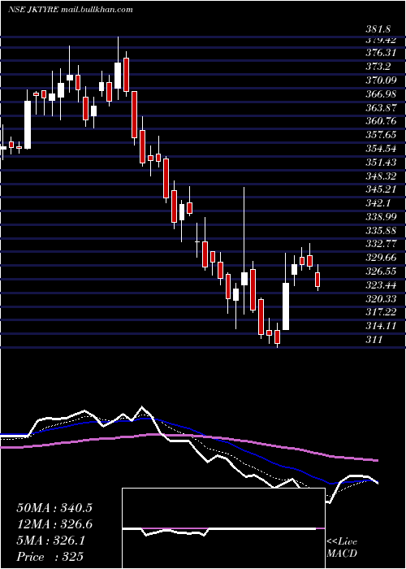Click the last red candle on the right
406x569 pixels.
[317, 280]
